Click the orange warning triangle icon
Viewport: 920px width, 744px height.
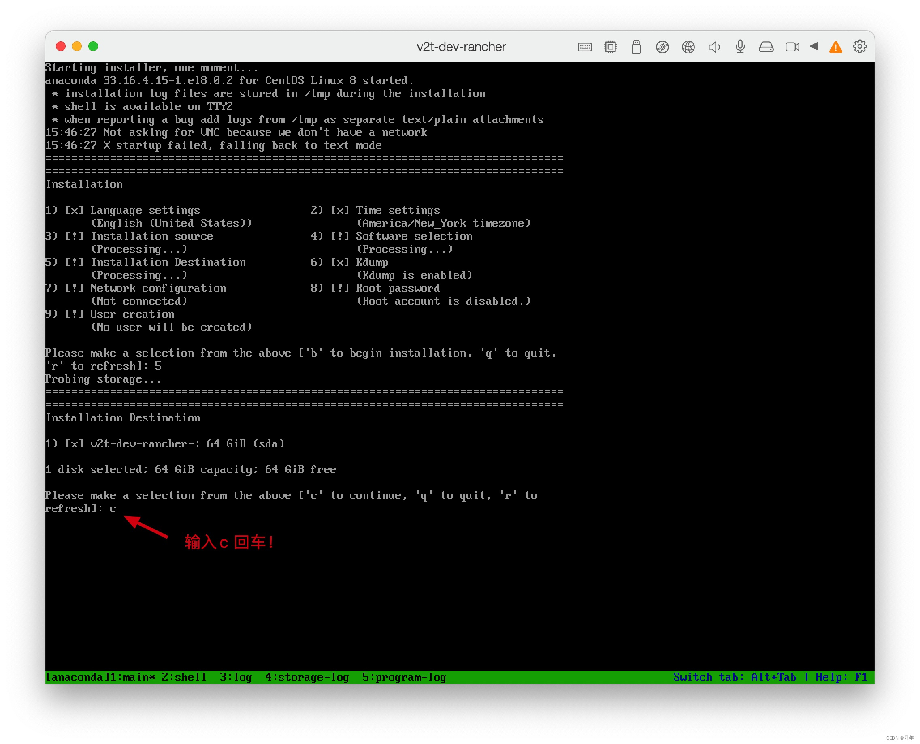coord(836,47)
